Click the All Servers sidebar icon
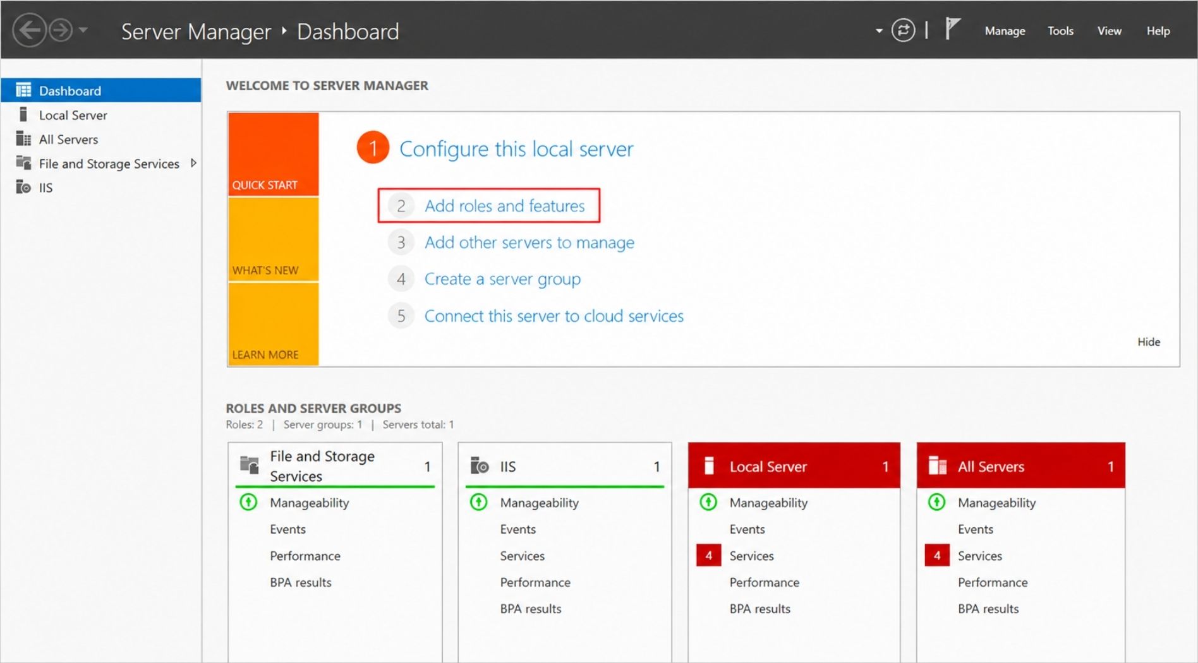This screenshot has width=1198, height=663. tap(23, 138)
